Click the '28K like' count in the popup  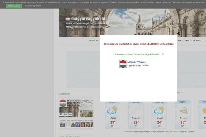point(145,65)
